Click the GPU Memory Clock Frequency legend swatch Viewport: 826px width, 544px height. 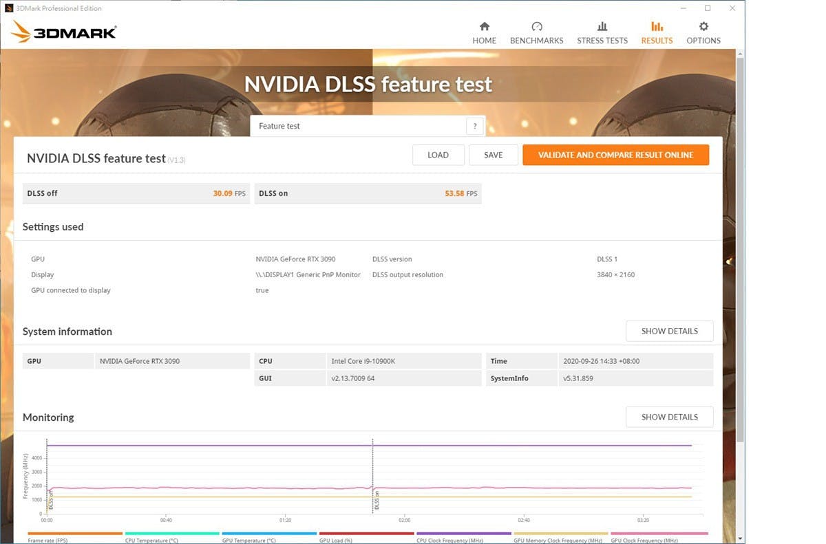pos(561,533)
